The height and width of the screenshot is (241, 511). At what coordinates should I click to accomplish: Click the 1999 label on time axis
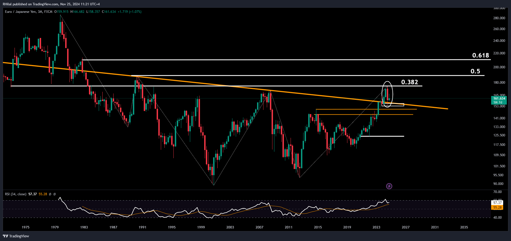(201, 227)
